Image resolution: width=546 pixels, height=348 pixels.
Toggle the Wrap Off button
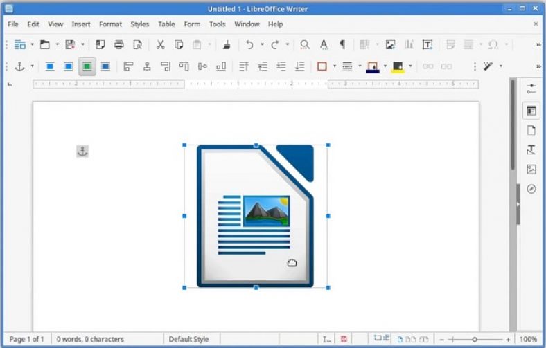pyautogui.click(x=50, y=66)
